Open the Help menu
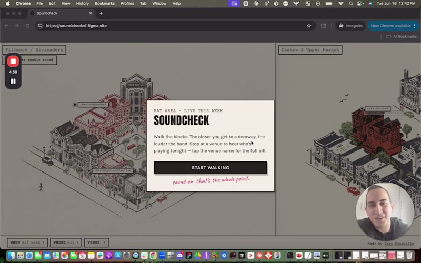The height and width of the screenshot is (263, 421). tap(176, 4)
